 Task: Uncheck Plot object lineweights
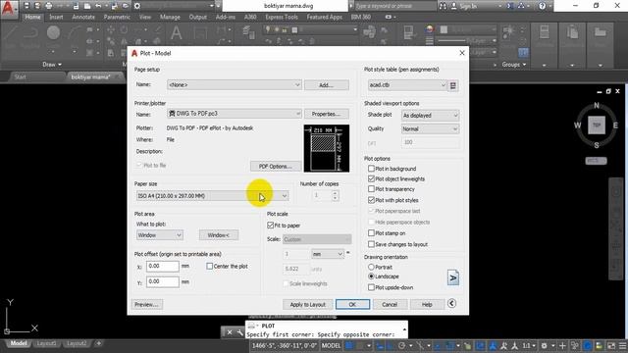click(x=371, y=178)
